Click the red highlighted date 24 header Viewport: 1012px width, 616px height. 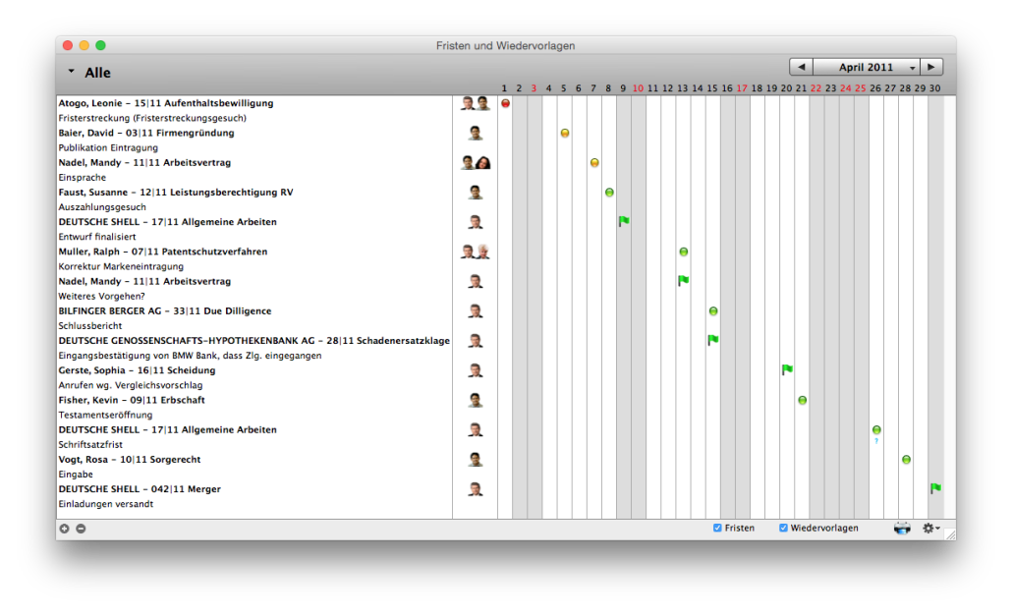844,87
